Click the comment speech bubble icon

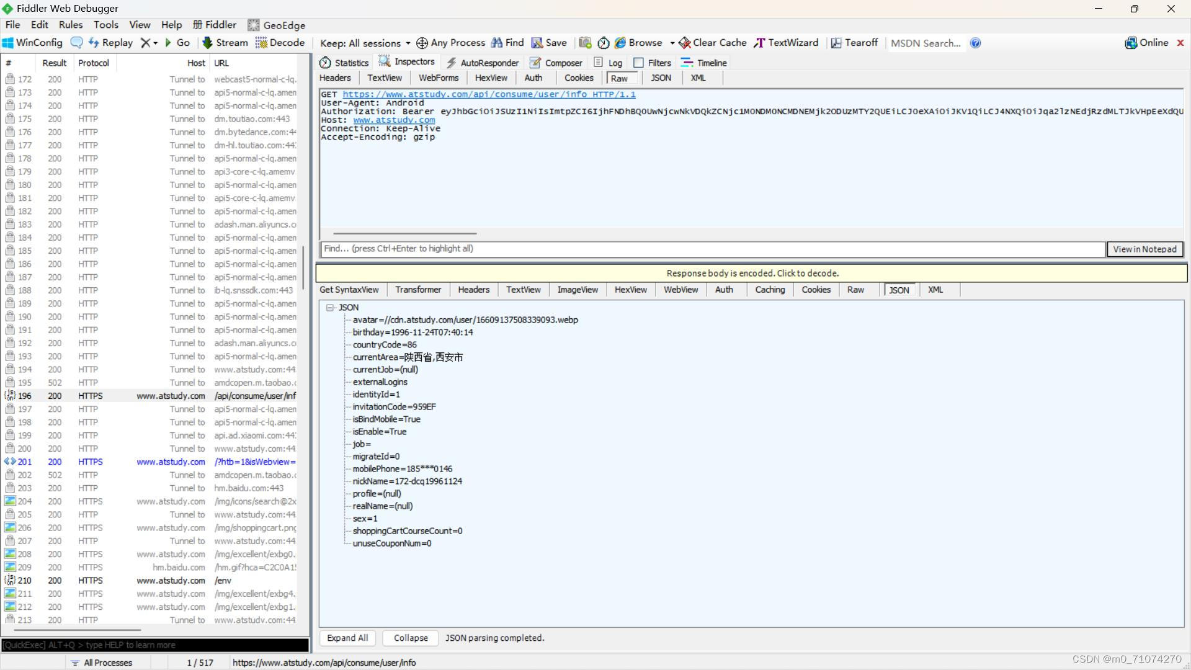[x=76, y=43]
